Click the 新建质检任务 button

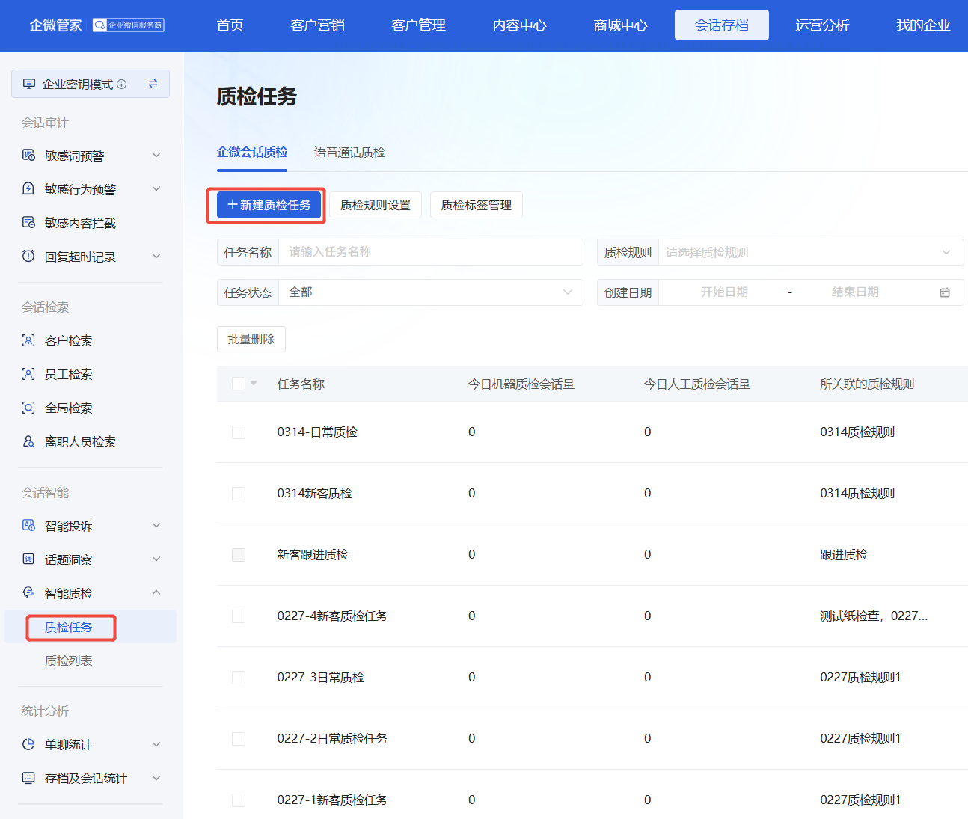(269, 205)
